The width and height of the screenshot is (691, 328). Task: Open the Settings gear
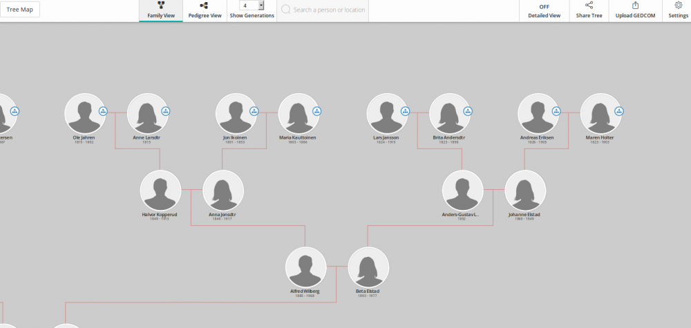coord(678,6)
